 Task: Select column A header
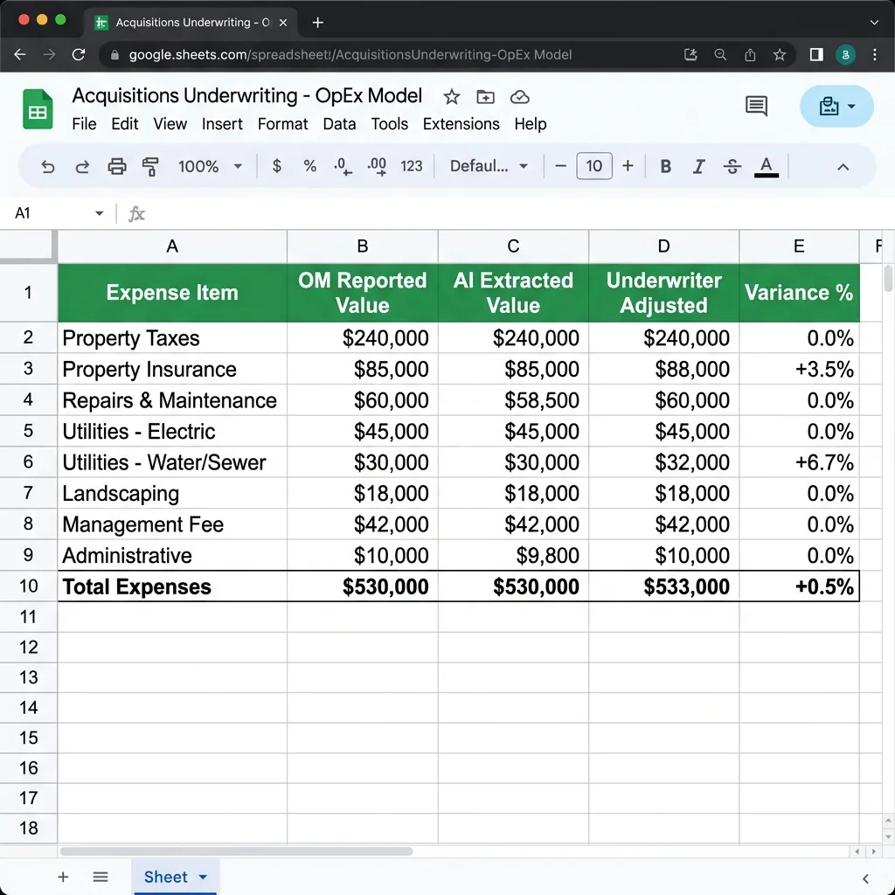(172, 246)
